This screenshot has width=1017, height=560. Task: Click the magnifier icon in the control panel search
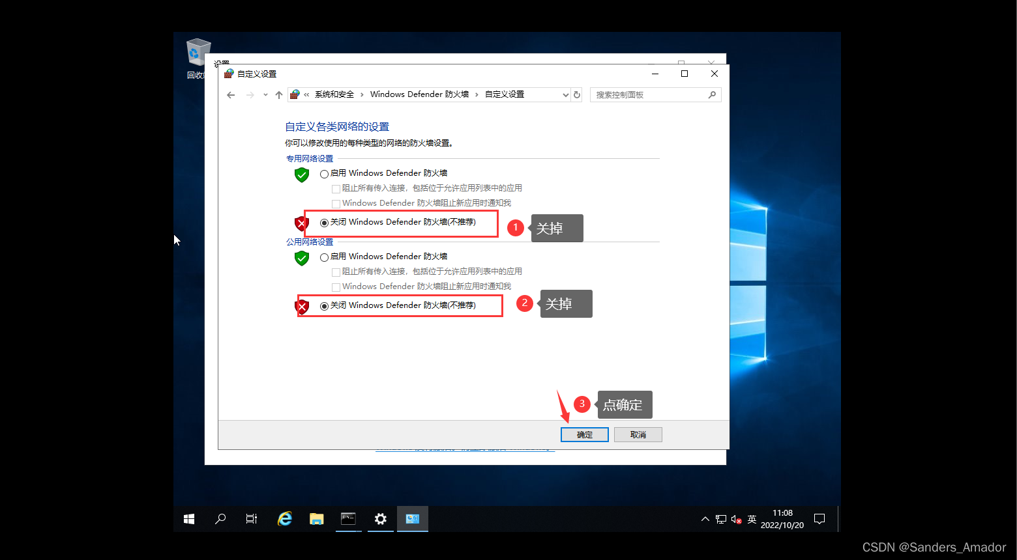[x=713, y=94]
